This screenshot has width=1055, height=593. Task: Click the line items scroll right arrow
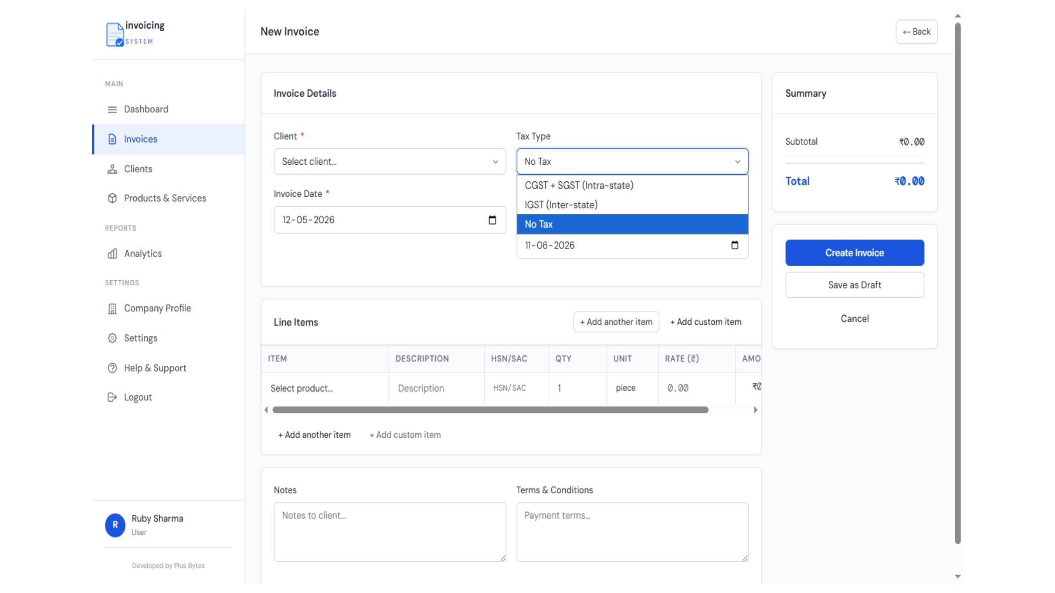(x=755, y=410)
